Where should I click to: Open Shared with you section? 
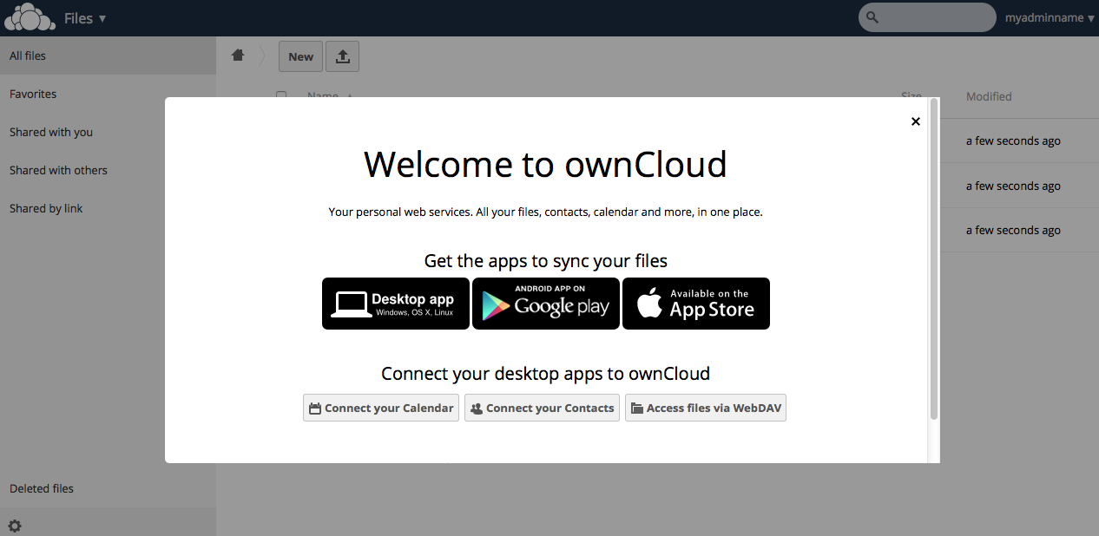coord(108,132)
